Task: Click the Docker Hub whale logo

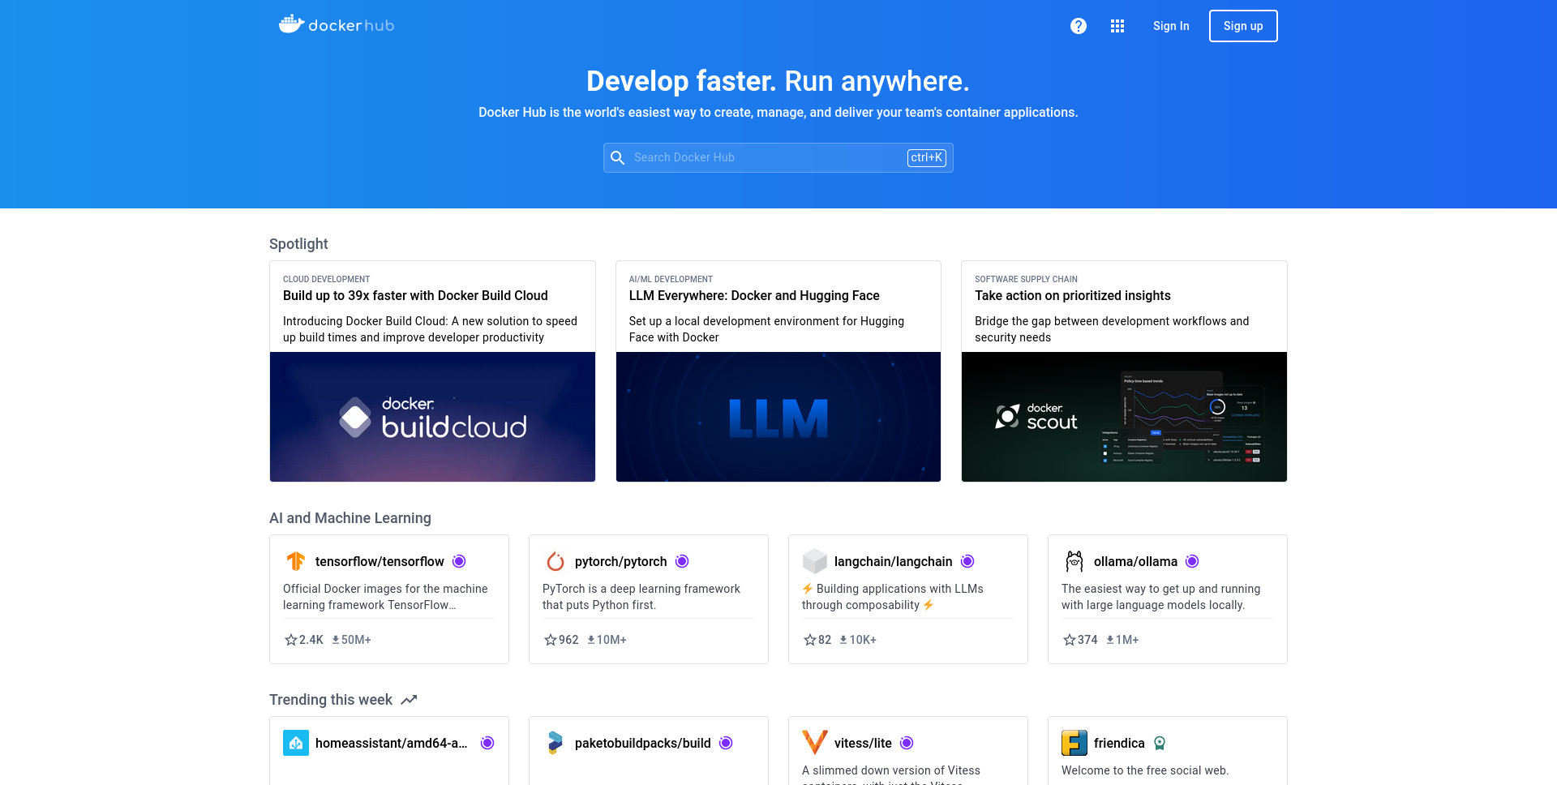Action: pos(337,25)
